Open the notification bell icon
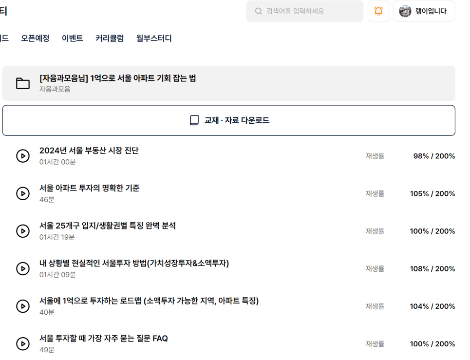The height and width of the screenshot is (360, 470). (x=378, y=11)
